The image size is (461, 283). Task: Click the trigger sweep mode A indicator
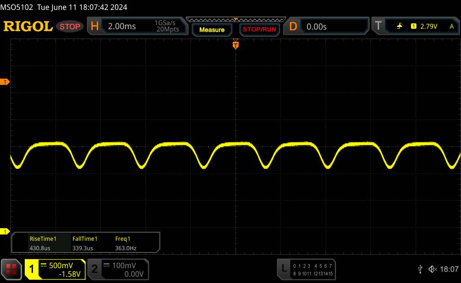click(452, 27)
